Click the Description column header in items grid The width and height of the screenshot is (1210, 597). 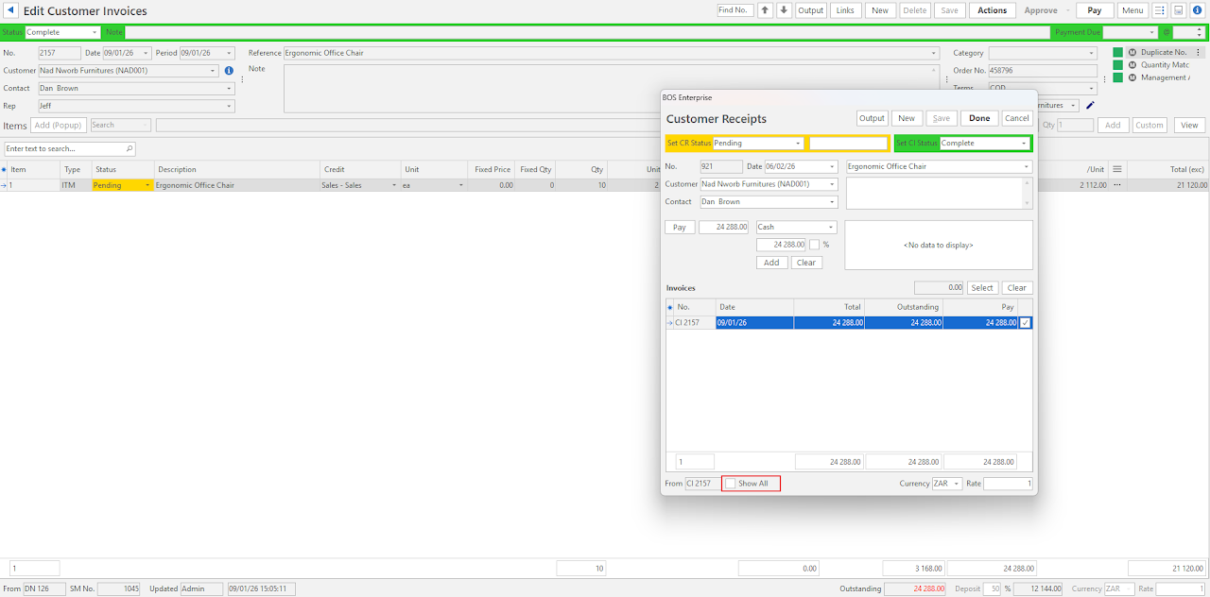click(237, 169)
